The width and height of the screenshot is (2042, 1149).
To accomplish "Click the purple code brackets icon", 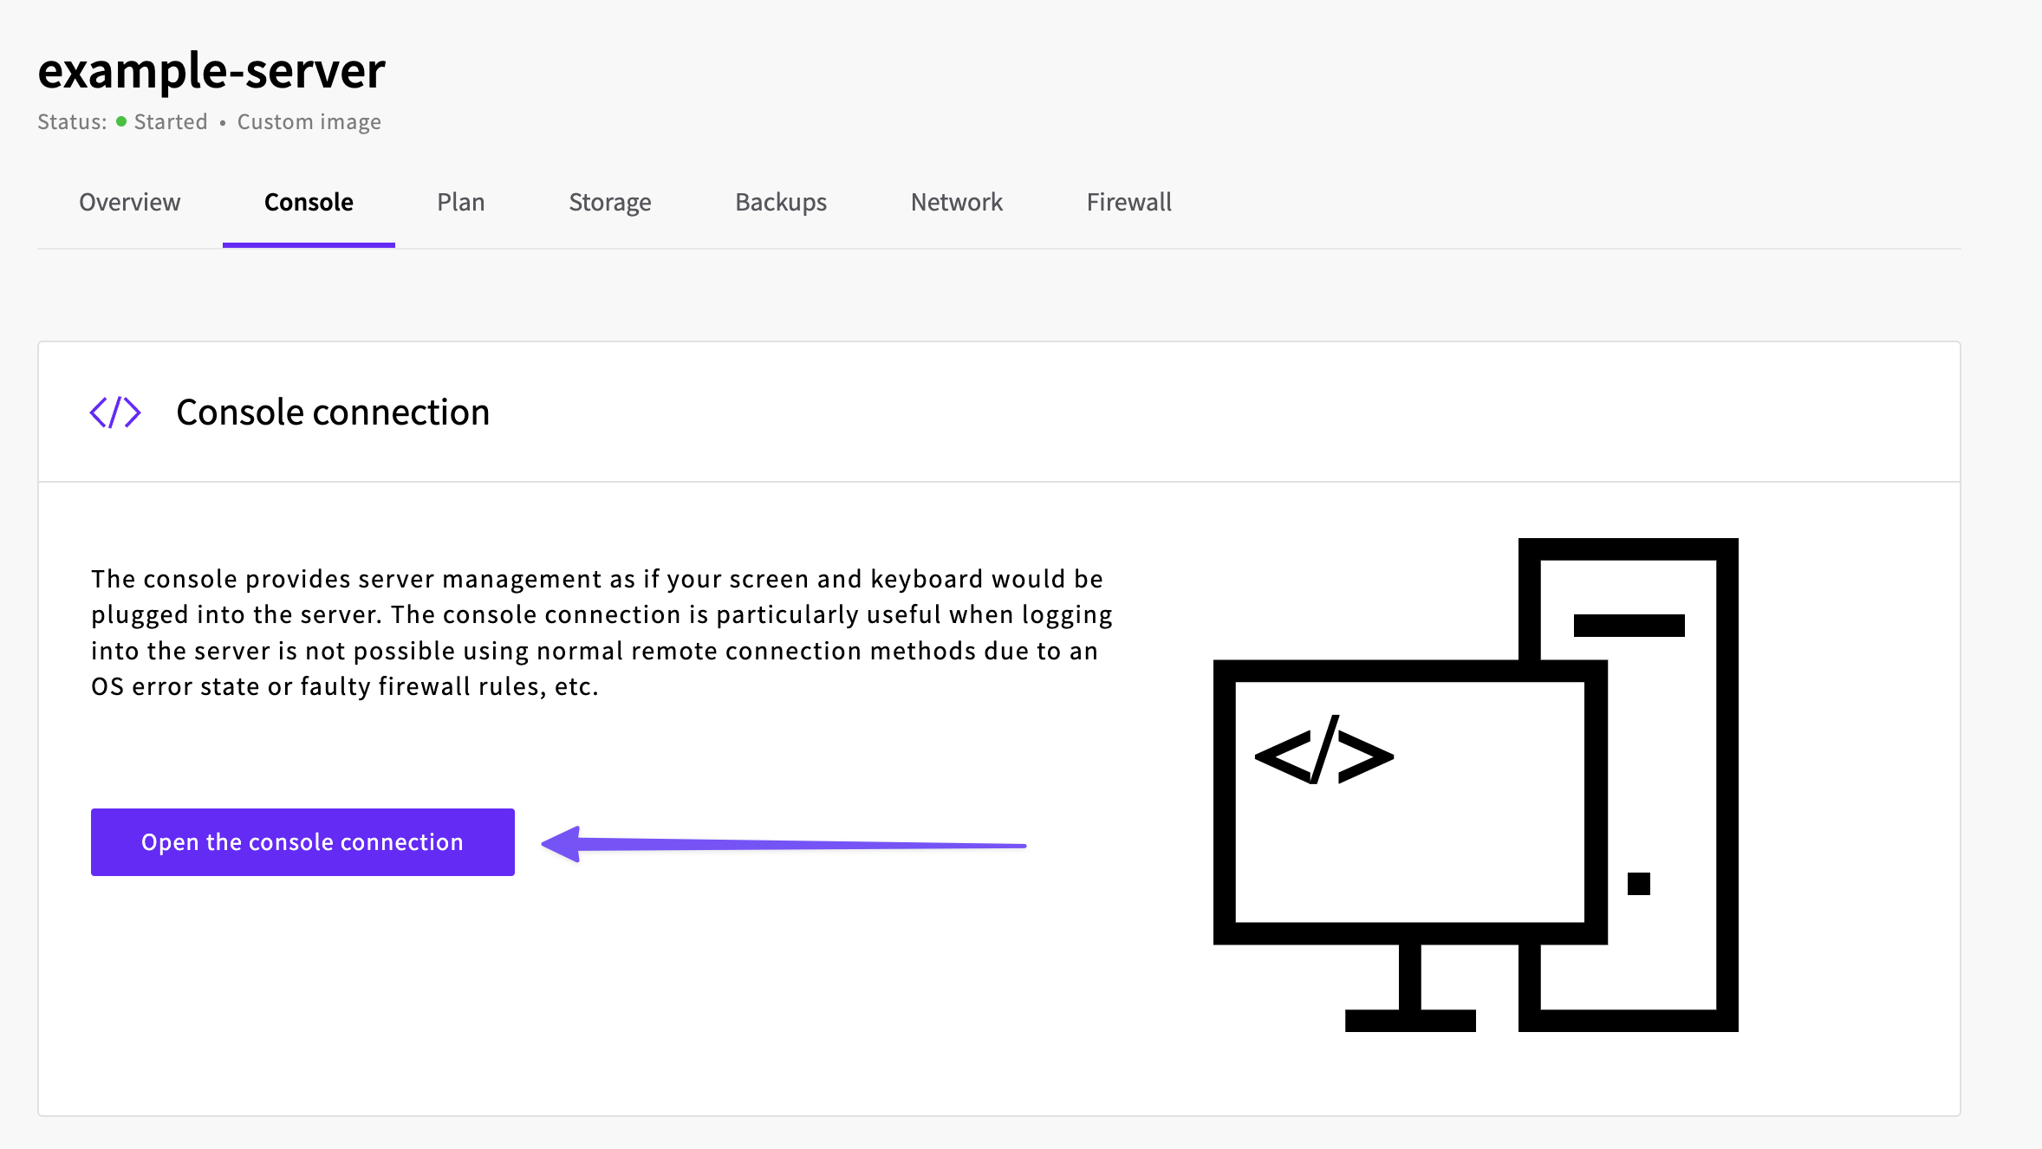I will [x=115, y=412].
